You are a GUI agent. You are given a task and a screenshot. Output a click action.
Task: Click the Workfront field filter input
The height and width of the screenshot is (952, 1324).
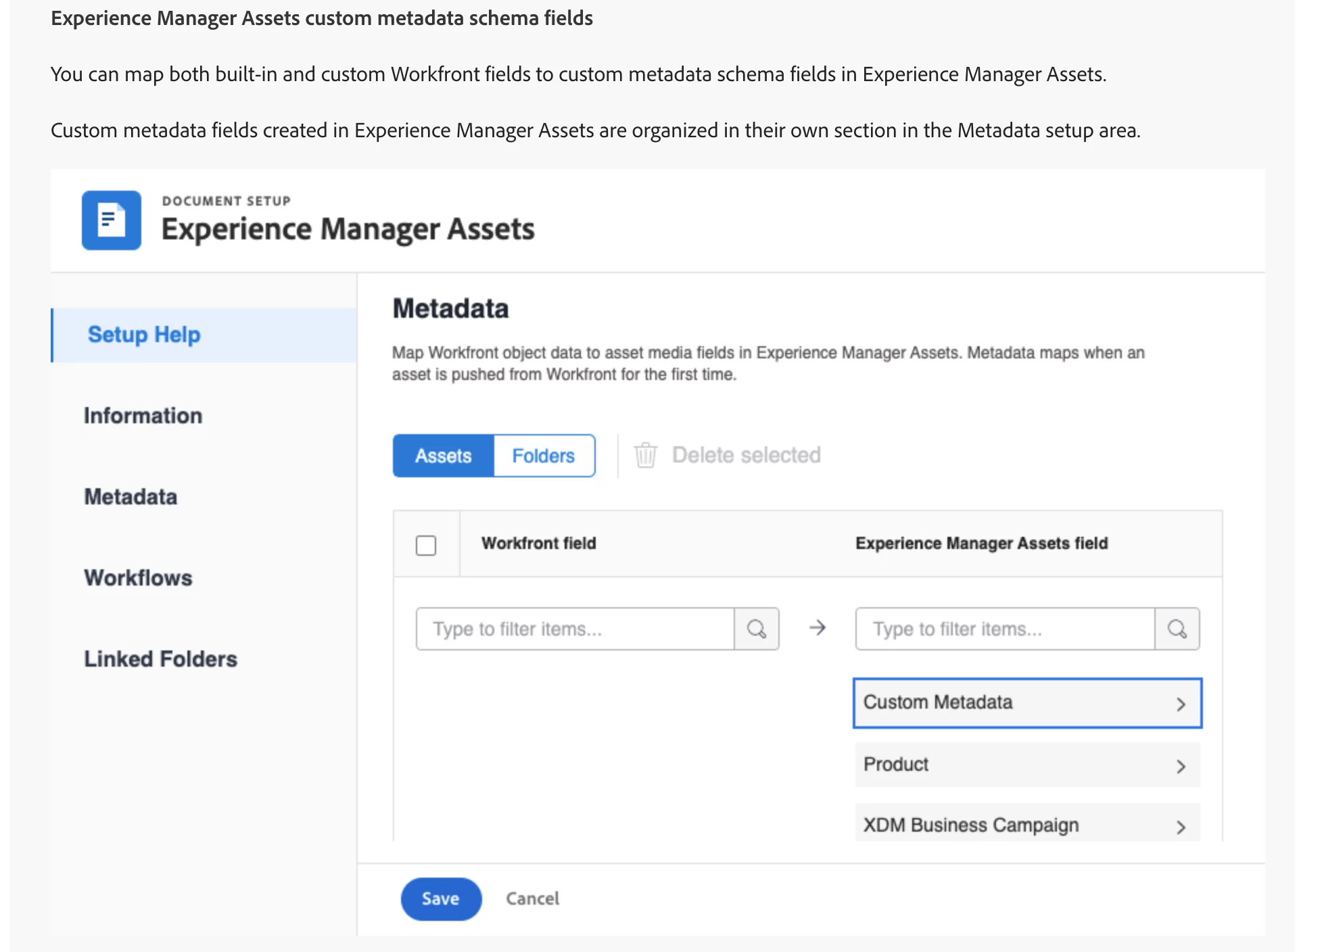tap(575, 629)
